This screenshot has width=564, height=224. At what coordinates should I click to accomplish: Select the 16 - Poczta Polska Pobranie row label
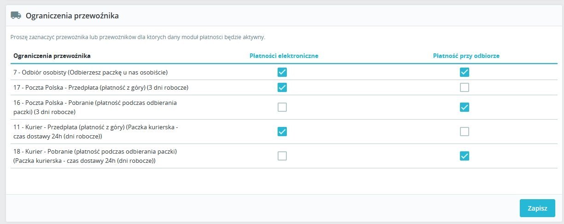(x=95, y=107)
